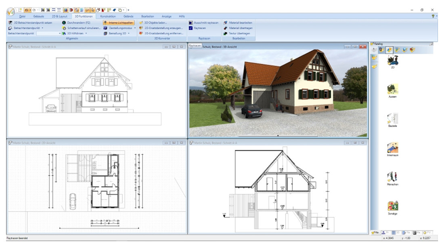
Task: Toggle the highlighted selected catalog folder button
Action: (x=390, y=50)
